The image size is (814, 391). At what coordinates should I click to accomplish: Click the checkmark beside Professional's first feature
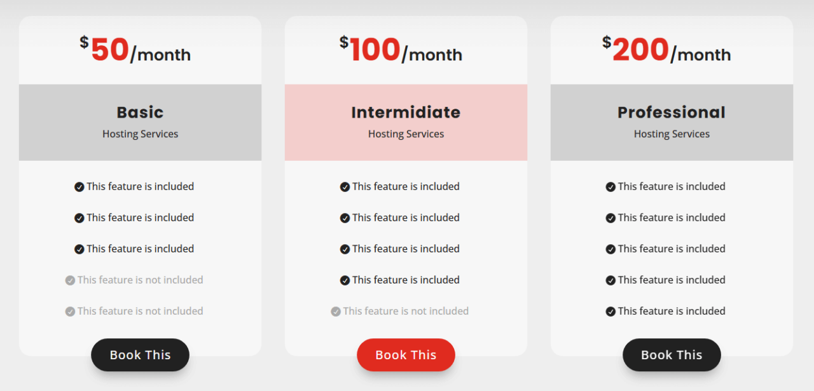(610, 186)
